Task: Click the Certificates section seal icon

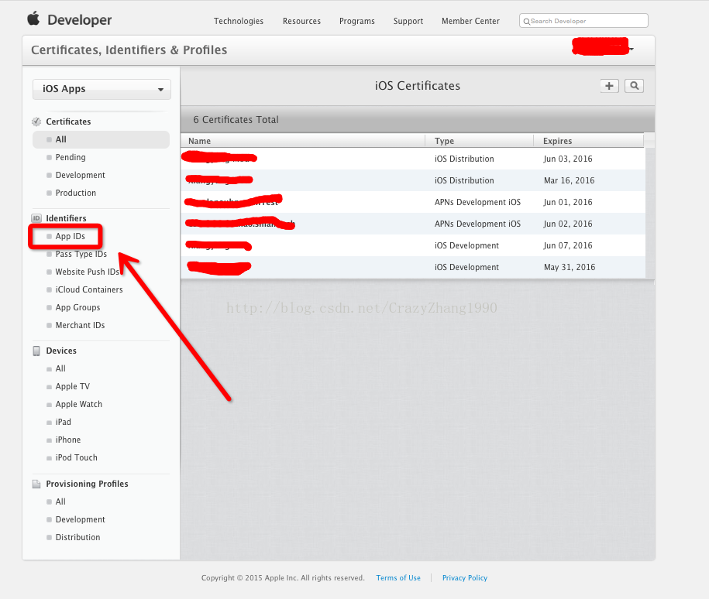Action: point(36,122)
